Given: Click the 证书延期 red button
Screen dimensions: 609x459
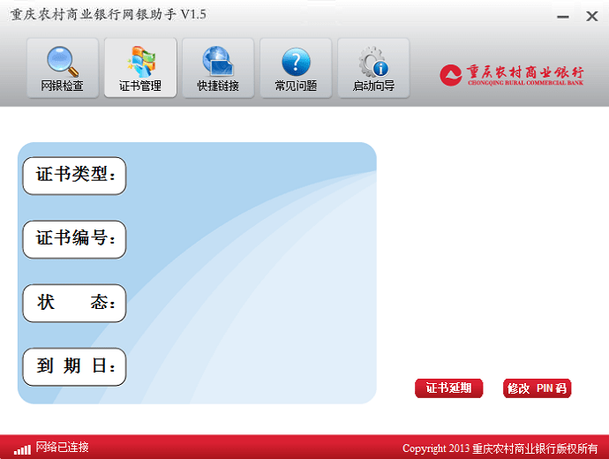Looking at the screenshot, I should (448, 388).
